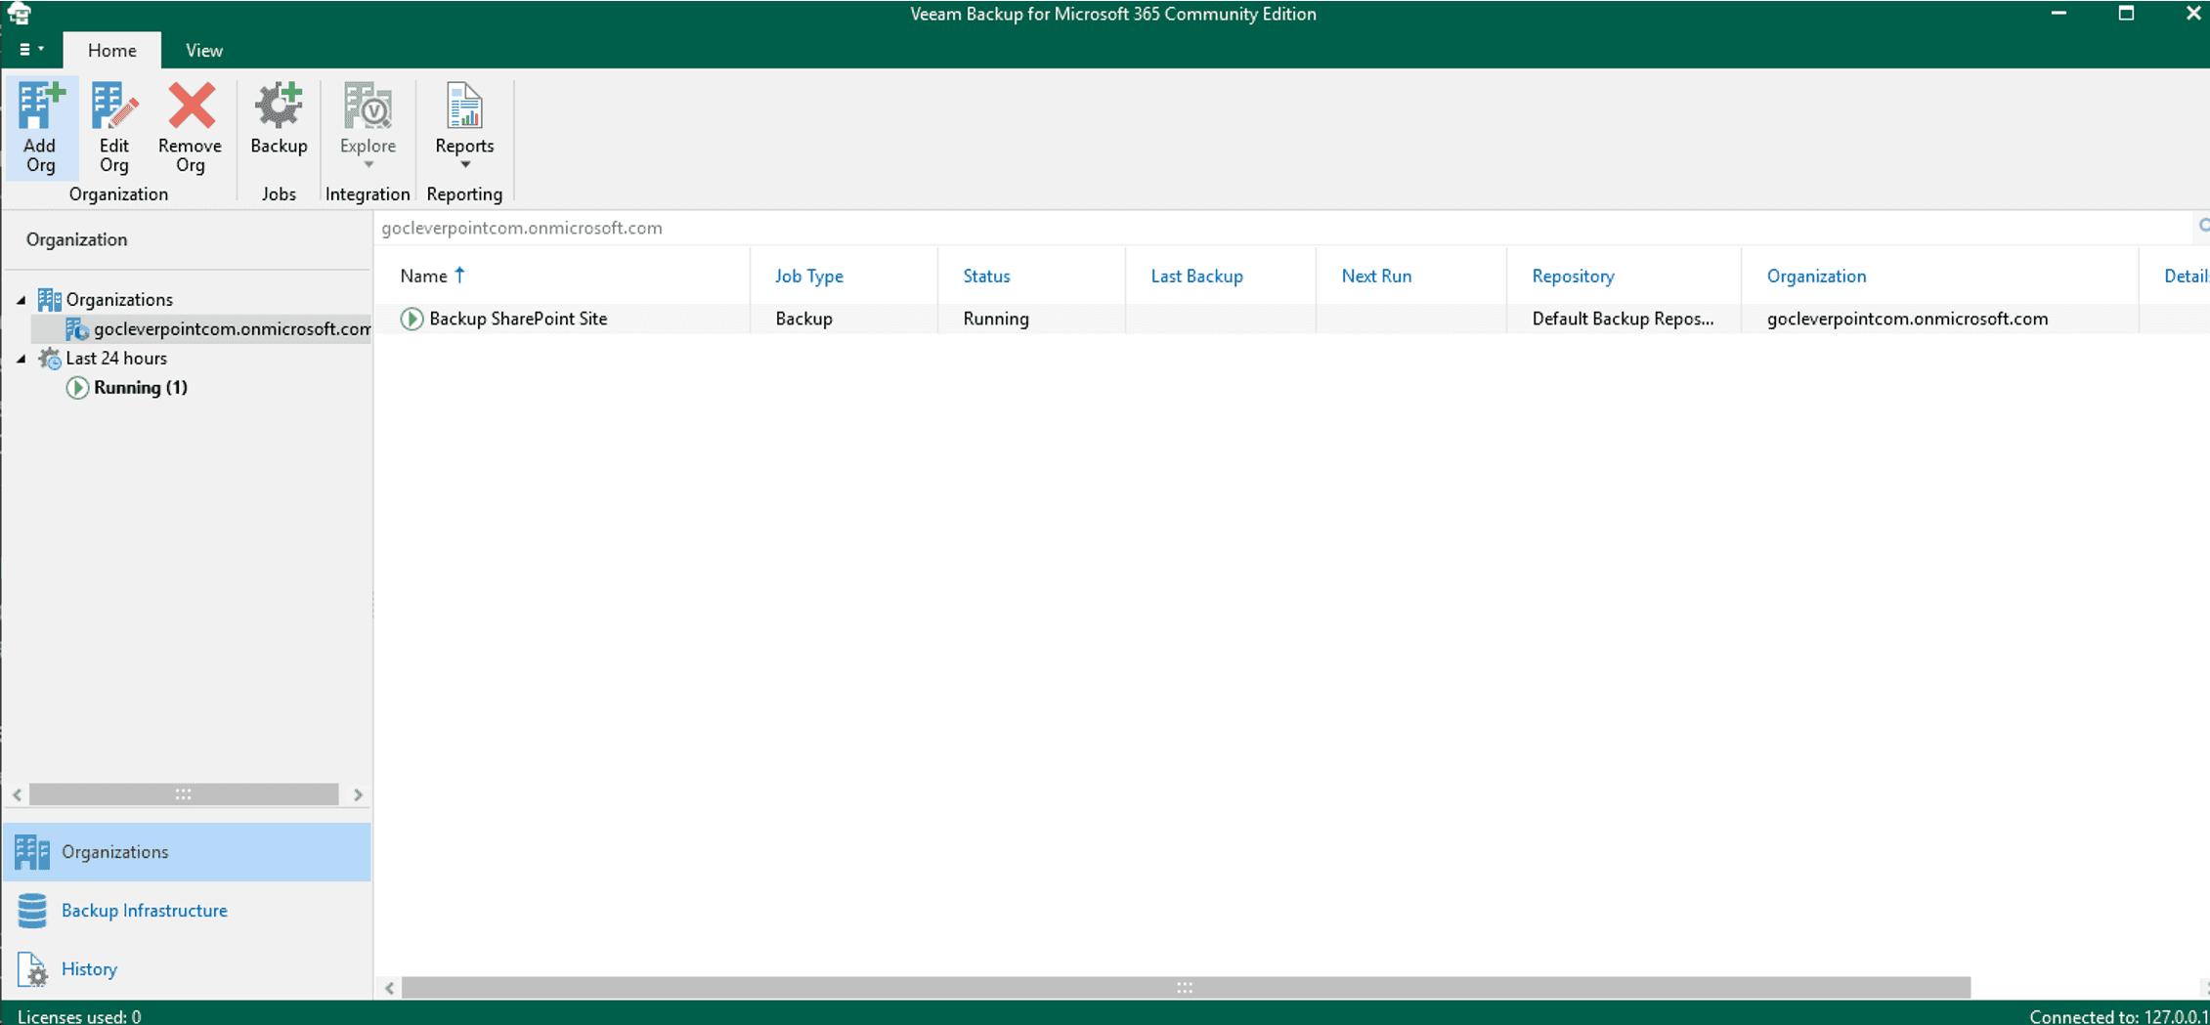Click the search magnifier icon
The width and height of the screenshot is (2210, 1025).
click(2202, 227)
